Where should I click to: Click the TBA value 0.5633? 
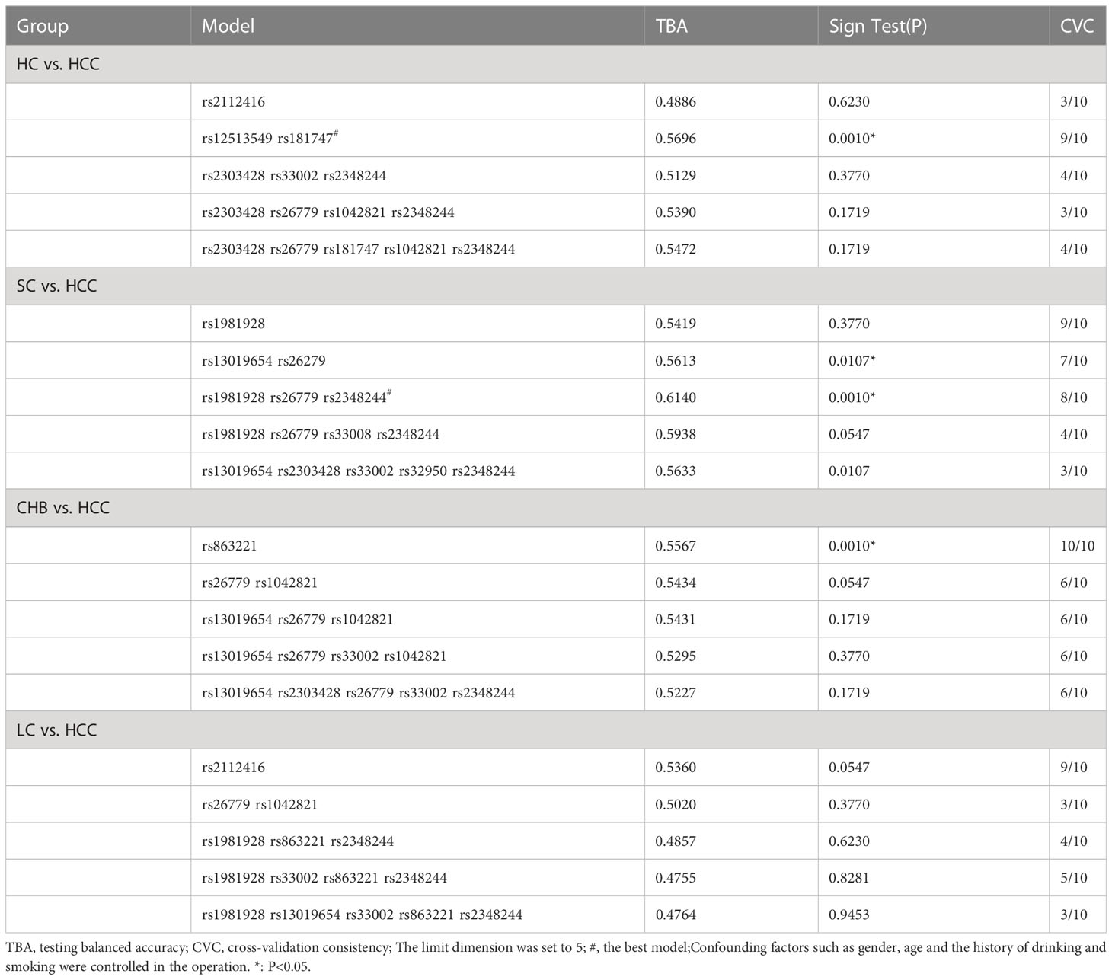tap(676, 471)
